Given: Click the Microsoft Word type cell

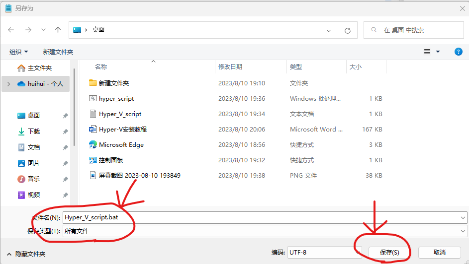Looking at the screenshot, I should coord(316,130).
